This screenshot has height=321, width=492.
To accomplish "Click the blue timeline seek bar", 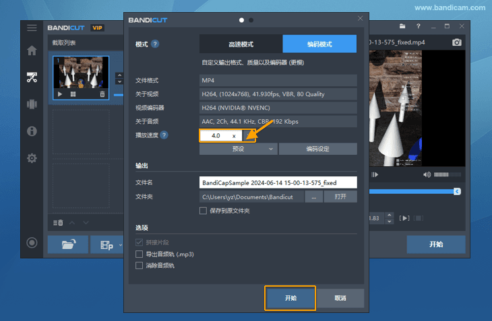I will click(x=411, y=191).
